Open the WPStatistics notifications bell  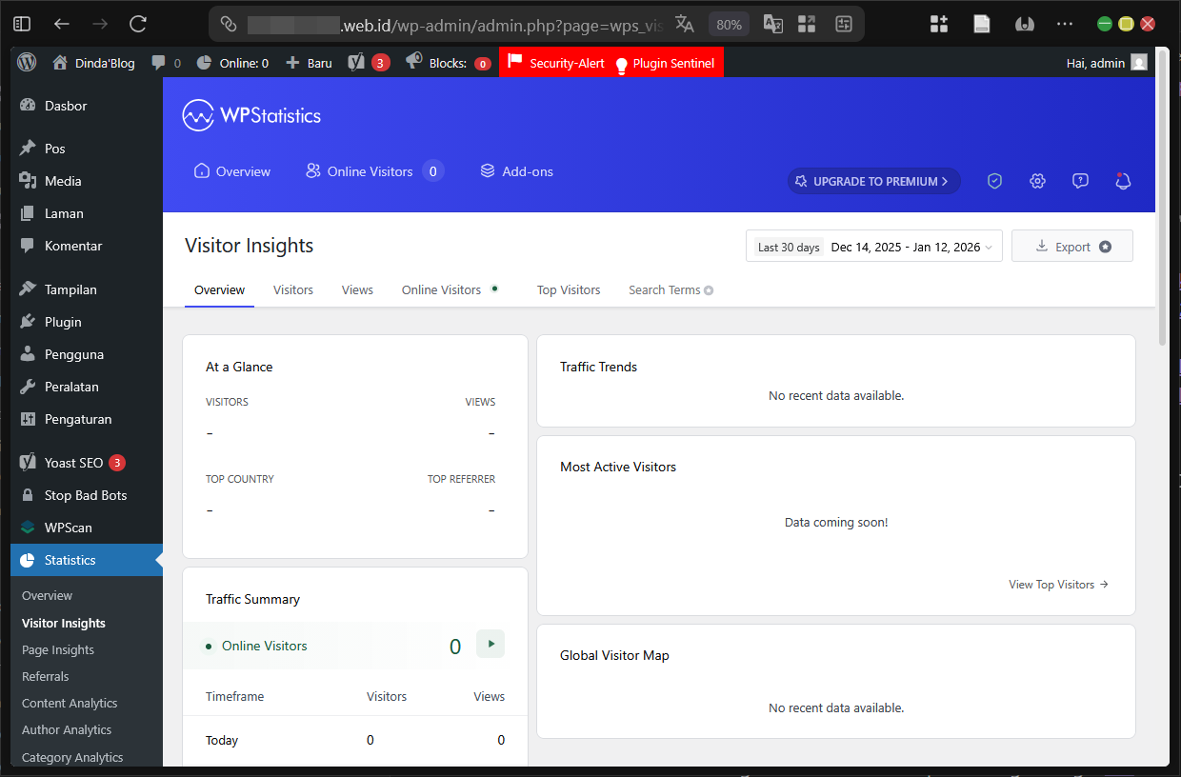click(1123, 180)
